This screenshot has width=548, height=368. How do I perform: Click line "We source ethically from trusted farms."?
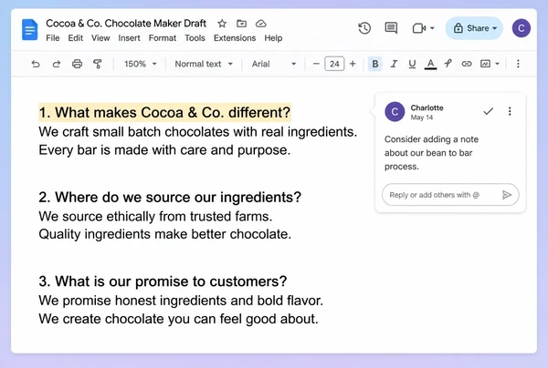[x=155, y=217]
